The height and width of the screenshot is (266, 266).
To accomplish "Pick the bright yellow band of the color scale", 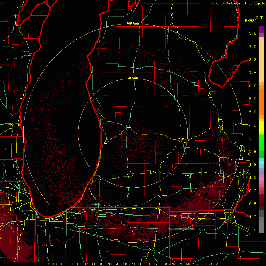I will coord(261,126).
